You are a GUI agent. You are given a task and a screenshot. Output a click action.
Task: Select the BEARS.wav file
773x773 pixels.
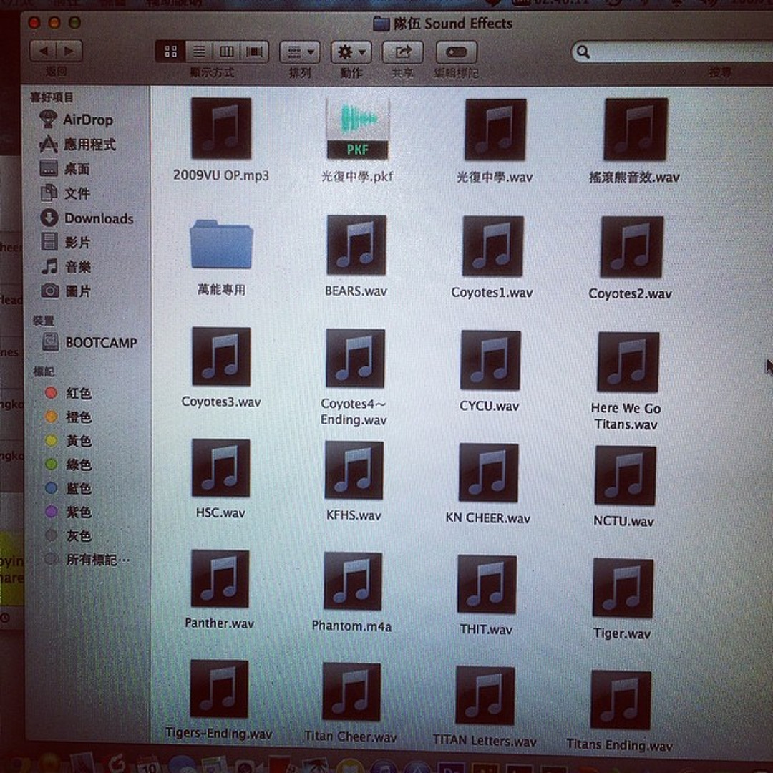pyautogui.click(x=356, y=245)
